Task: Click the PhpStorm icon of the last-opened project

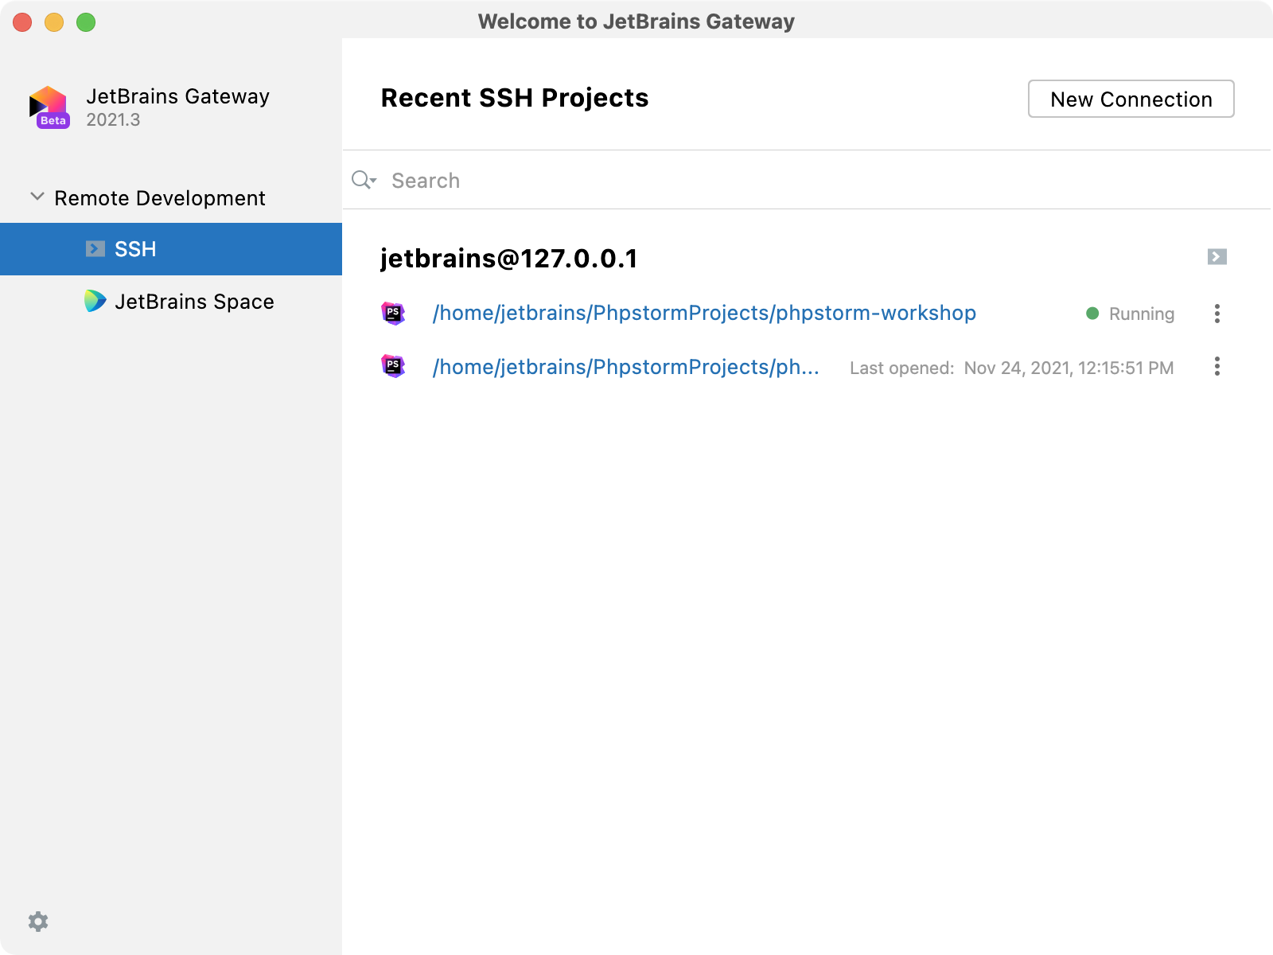Action: [x=393, y=367]
